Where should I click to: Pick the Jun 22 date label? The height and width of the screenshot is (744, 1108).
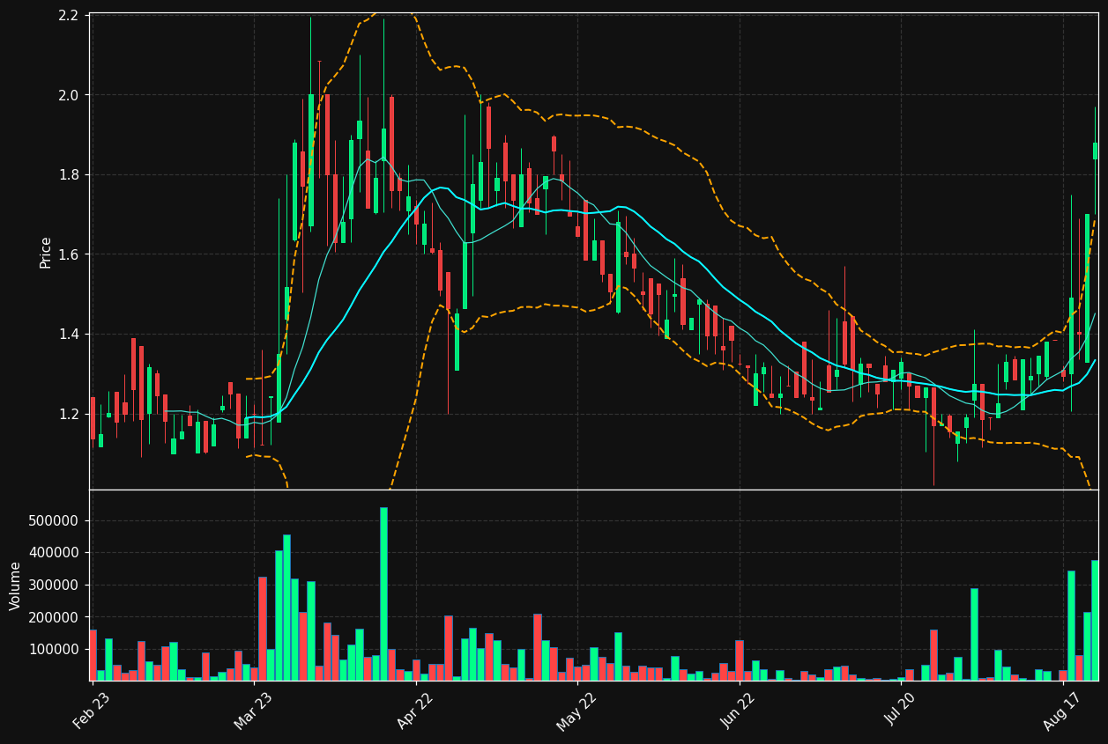[739, 710]
